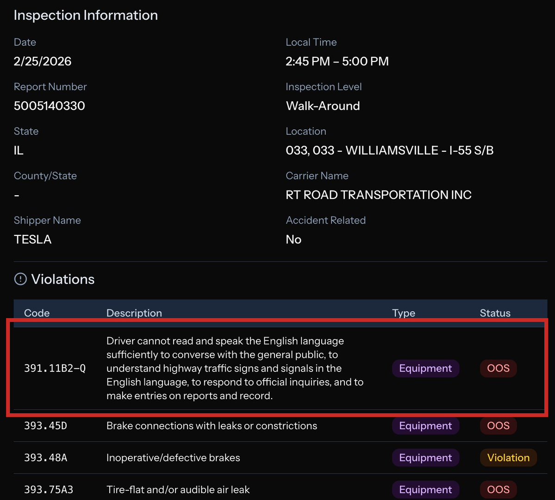Select Tire-flat and/or audible air leak description
This screenshot has width=555, height=500.
tap(178, 490)
